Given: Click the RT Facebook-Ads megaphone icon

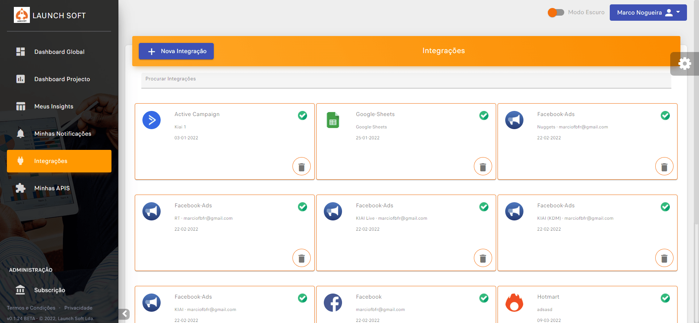Looking at the screenshot, I should coord(152,211).
